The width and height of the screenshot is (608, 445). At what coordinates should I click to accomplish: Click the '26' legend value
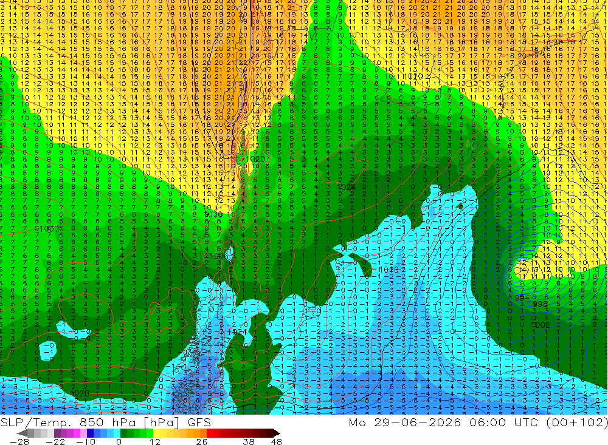pyautogui.click(x=202, y=441)
